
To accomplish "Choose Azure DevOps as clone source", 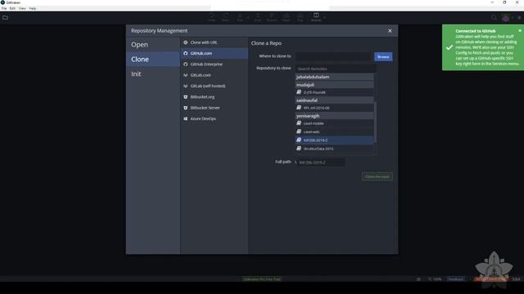I will [x=215, y=118].
